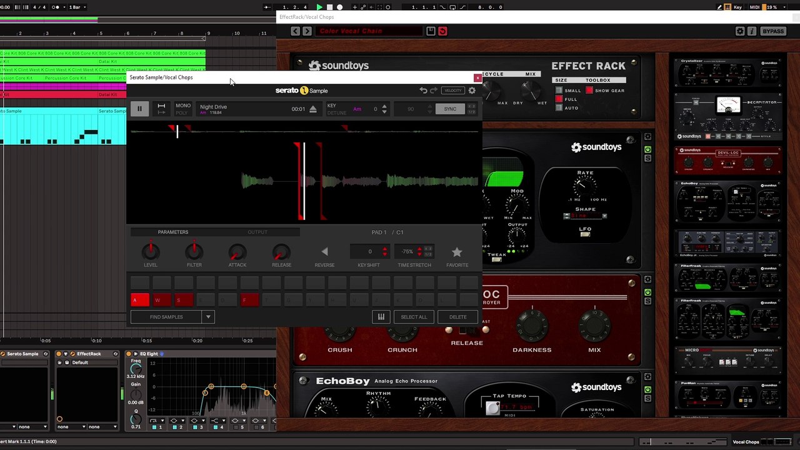Click Find Samples button
The image size is (800, 450).
click(x=166, y=317)
